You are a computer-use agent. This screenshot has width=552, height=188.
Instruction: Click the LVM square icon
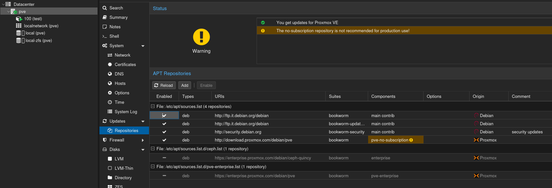coord(110,159)
